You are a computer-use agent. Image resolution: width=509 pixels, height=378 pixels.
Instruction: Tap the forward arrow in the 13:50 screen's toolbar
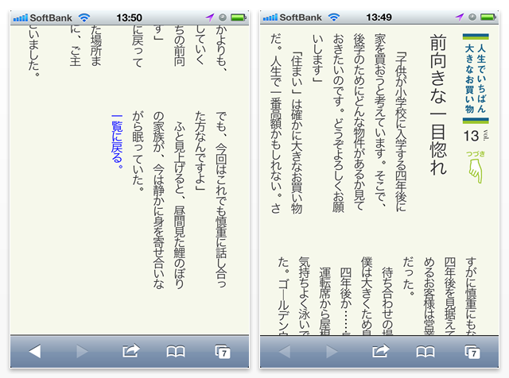pyautogui.click(x=82, y=351)
